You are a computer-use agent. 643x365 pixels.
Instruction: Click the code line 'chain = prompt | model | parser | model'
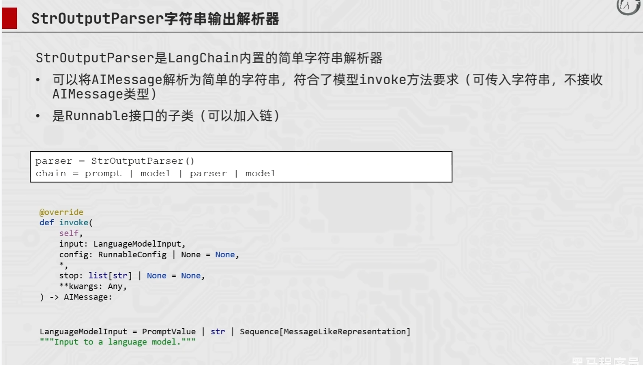pos(156,174)
